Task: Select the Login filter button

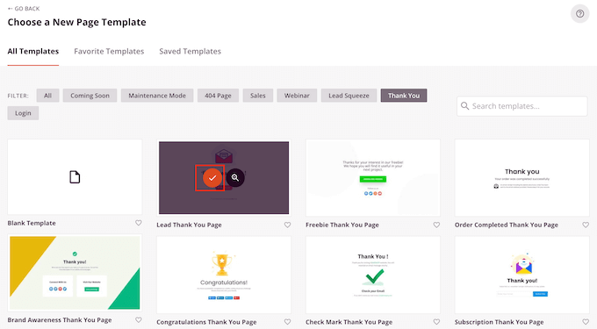Action: (x=23, y=113)
